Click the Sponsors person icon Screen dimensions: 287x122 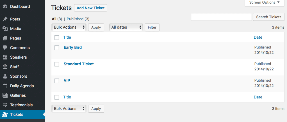[x=5, y=76]
